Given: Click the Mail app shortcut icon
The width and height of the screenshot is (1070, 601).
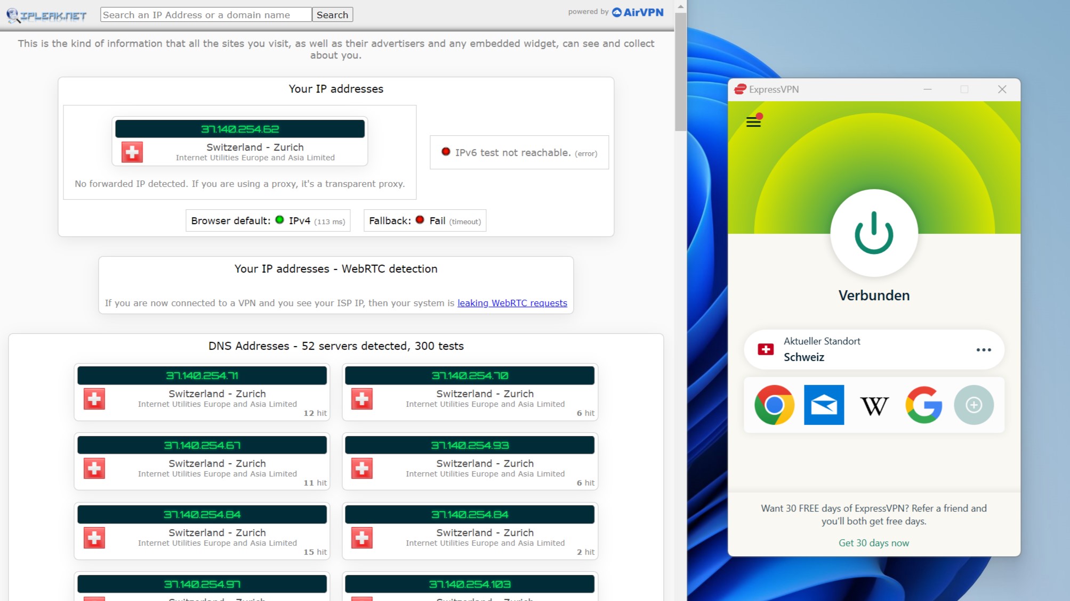Looking at the screenshot, I should 824,405.
